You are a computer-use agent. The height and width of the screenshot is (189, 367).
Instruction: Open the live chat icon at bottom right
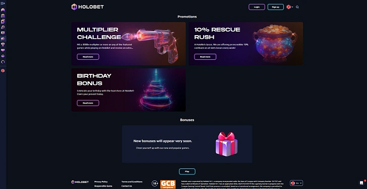[361, 182]
